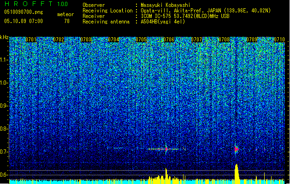The width and height of the screenshot is (290, 184).
Task: Click the date stamp 05.10.09 07:00
Action: pyautogui.click(x=24, y=21)
